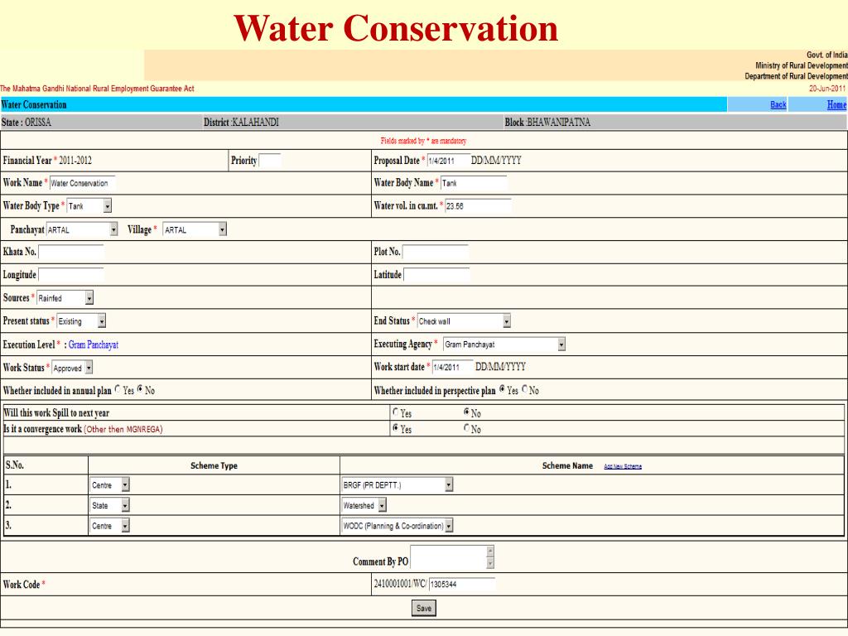The image size is (848, 636).
Task: Open the Village dropdown list
Action: (195, 230)
